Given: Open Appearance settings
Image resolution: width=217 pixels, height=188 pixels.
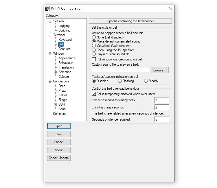Looking at the screenshot, I should [67, 58].
